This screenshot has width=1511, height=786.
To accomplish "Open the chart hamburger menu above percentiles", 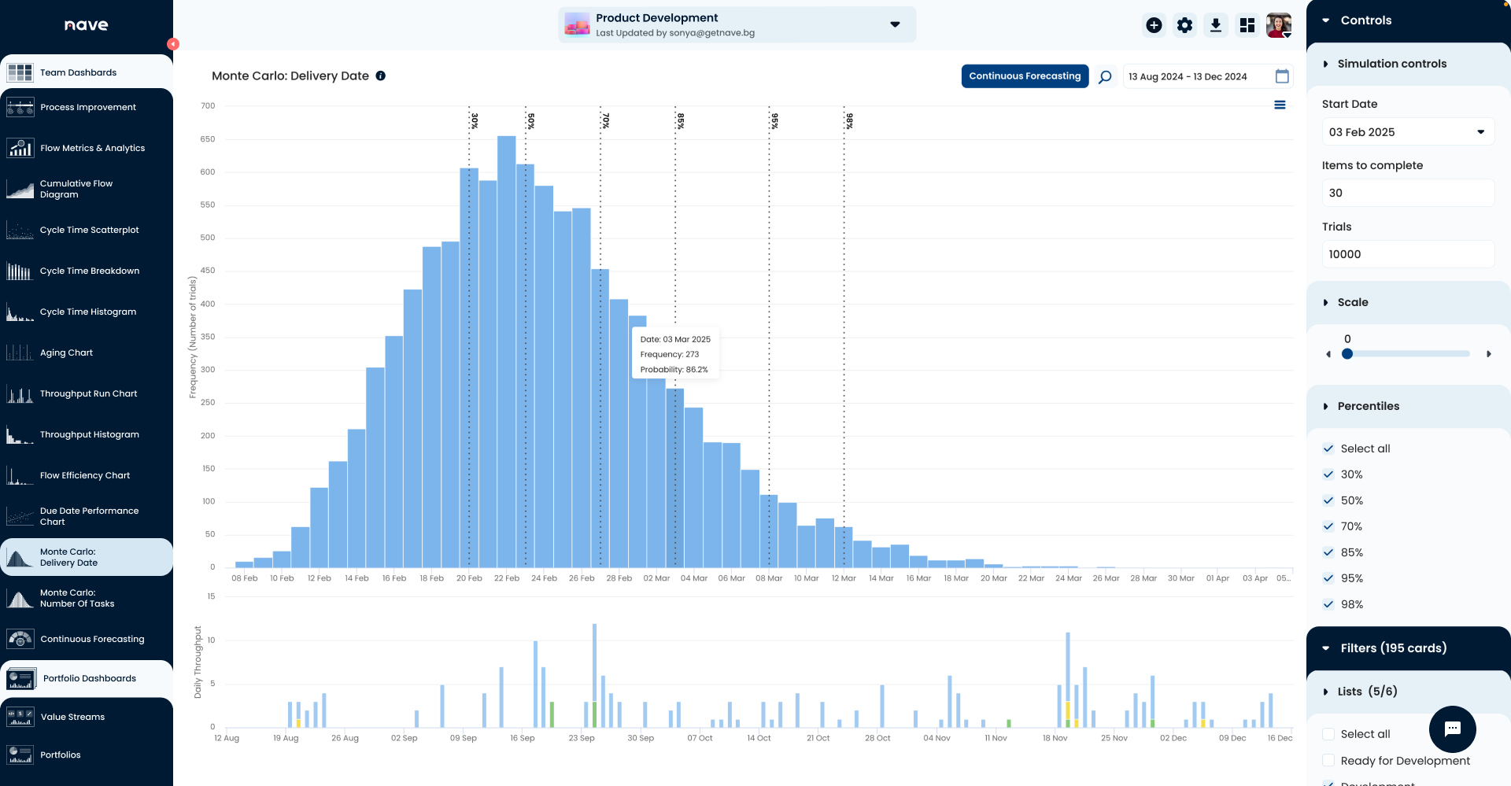I will [x=1281, y=105].
